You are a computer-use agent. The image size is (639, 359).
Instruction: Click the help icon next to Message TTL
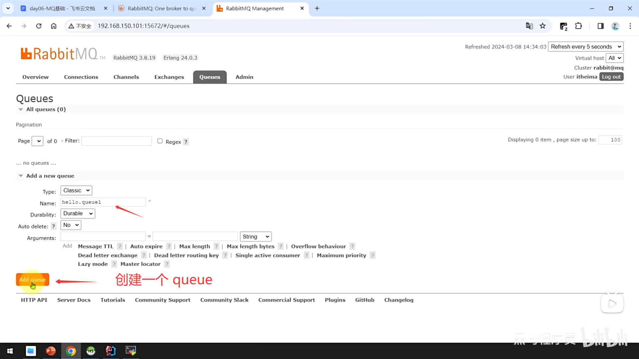click(x=120, y=246)
